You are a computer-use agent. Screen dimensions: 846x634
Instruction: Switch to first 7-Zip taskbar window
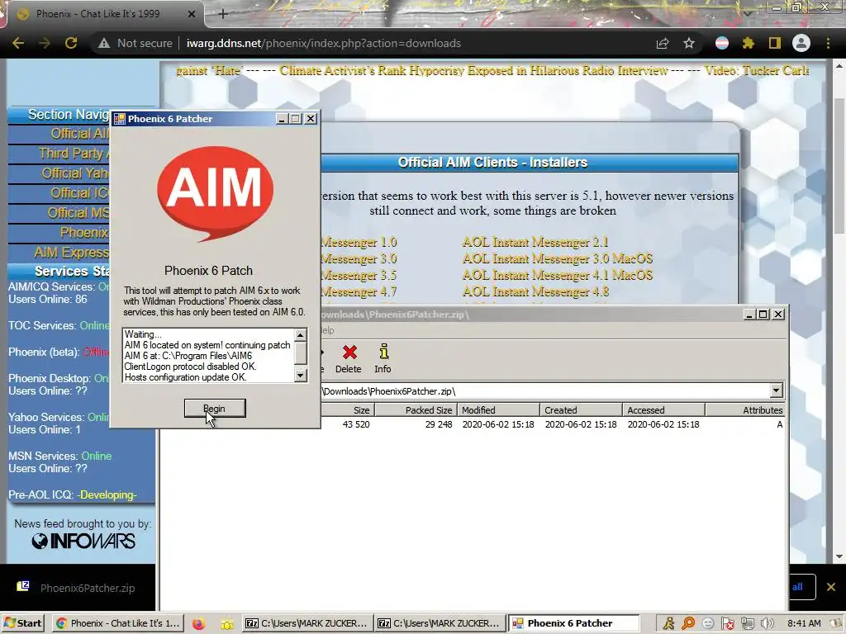coord(307,623)
